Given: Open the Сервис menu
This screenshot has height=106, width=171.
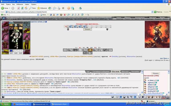Looking at the screenshot, I should click(27, 5).
